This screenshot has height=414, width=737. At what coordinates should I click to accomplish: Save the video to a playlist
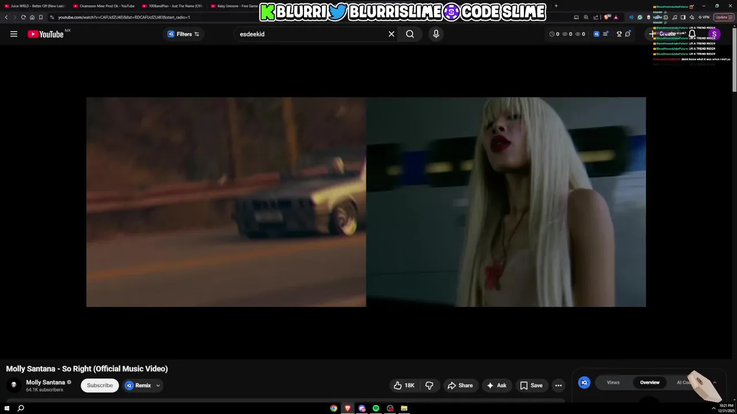pyautogui.click(x=531, y=385)
